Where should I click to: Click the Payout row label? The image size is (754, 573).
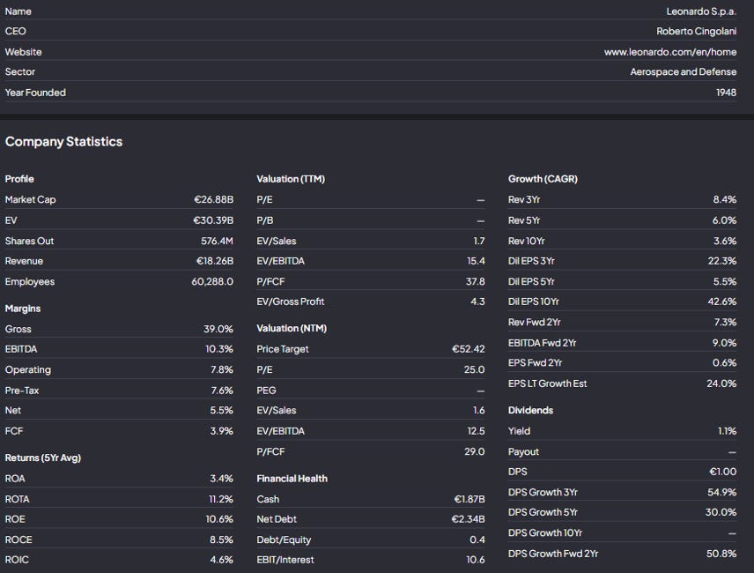pos(523,451)
